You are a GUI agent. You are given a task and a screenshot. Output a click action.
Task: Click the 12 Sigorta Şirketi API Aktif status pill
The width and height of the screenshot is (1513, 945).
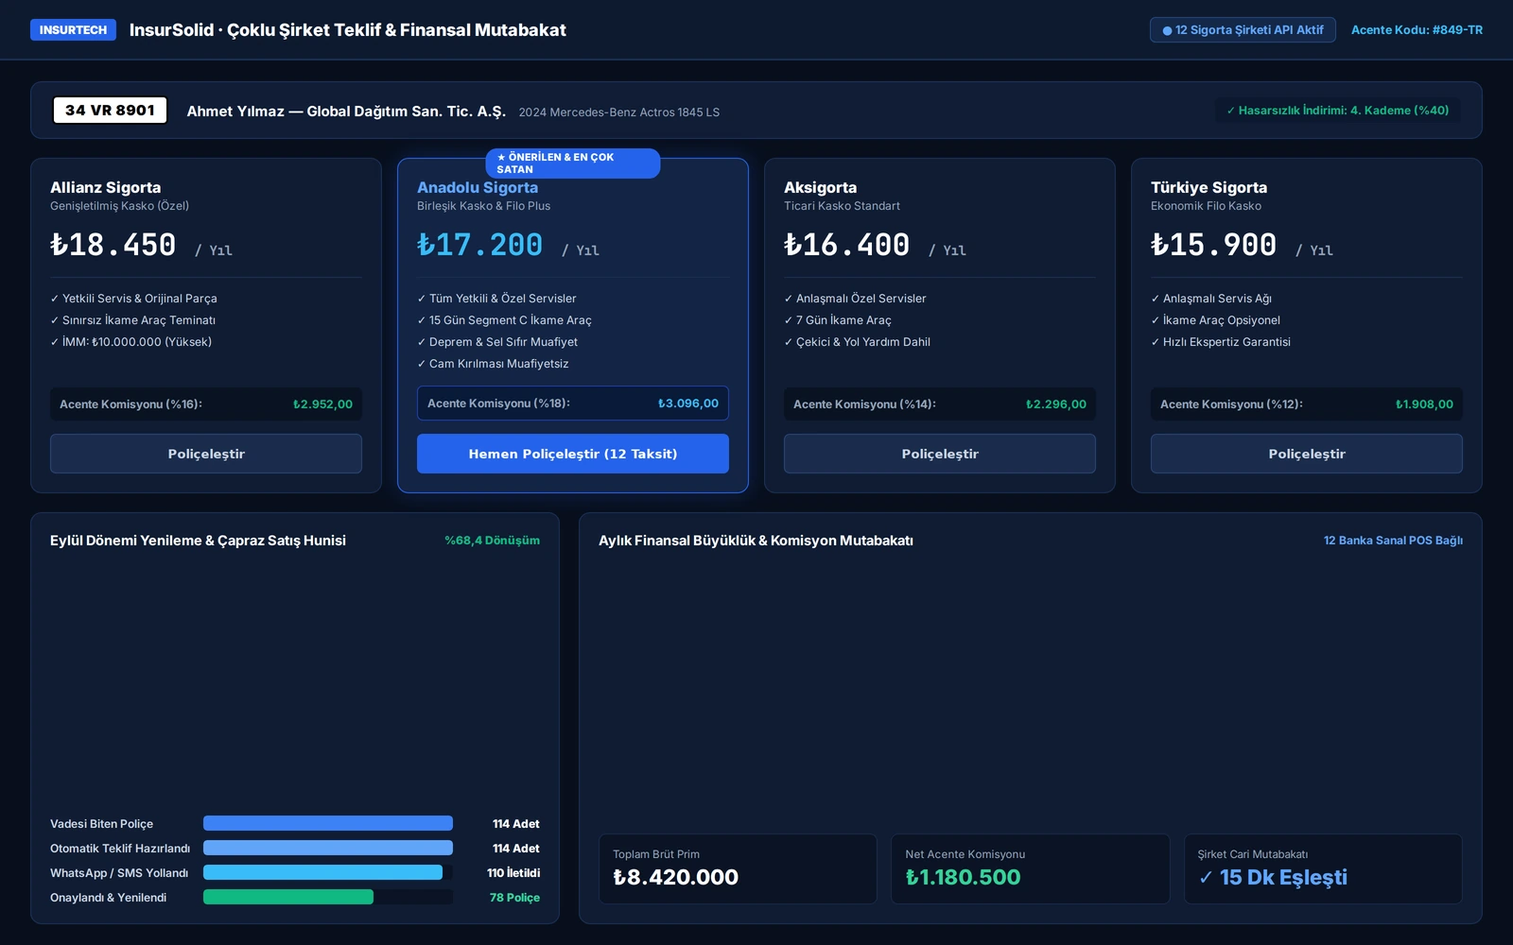[x=1243, y=30]
